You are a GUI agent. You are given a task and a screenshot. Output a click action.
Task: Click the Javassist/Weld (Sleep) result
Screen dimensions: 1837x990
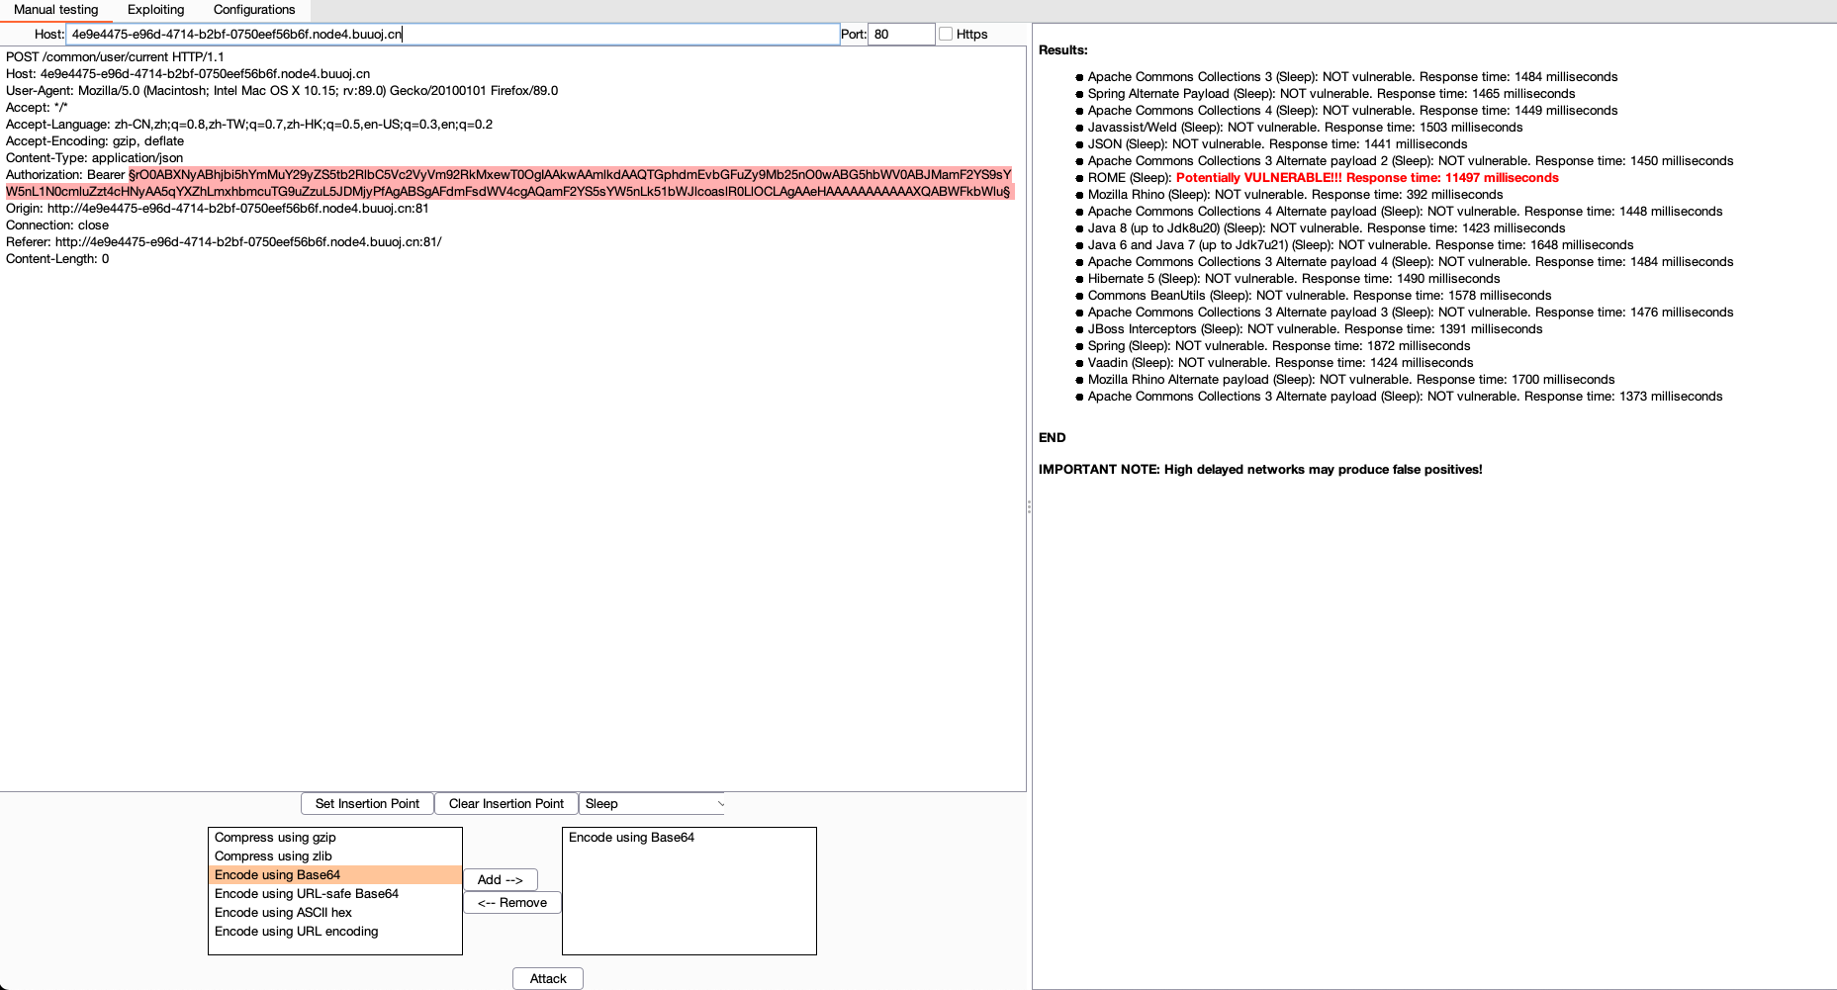pos(1306,128)
